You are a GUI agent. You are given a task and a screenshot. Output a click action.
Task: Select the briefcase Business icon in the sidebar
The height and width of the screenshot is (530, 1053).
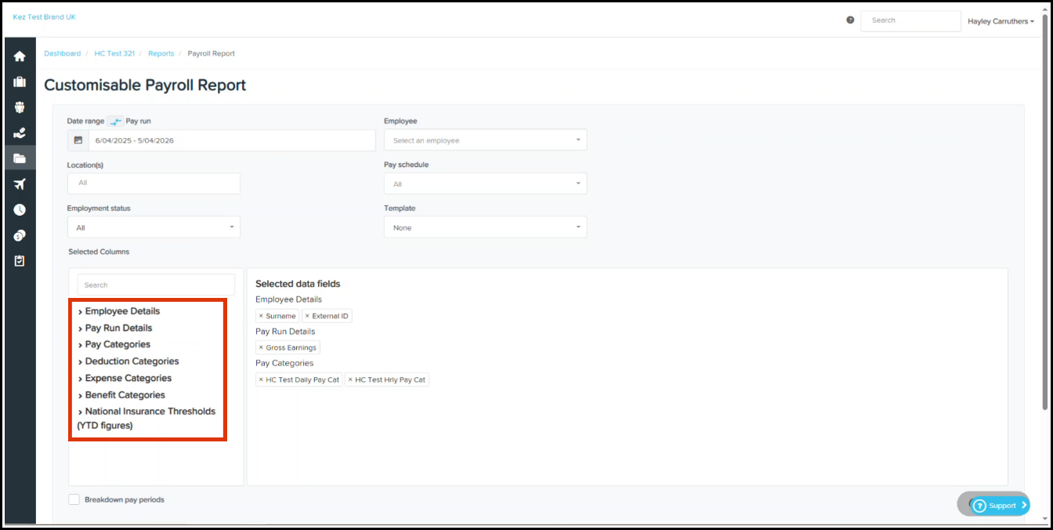point(20,81)
